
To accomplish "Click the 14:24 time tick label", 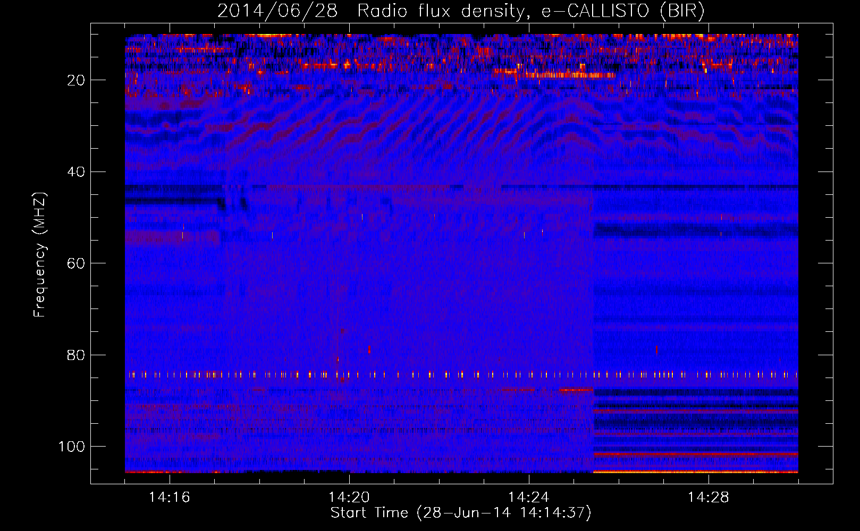I will pos(529,498).
